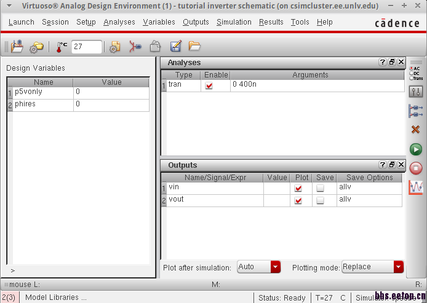Open the Help menu
427x303 pixels.
325,22
